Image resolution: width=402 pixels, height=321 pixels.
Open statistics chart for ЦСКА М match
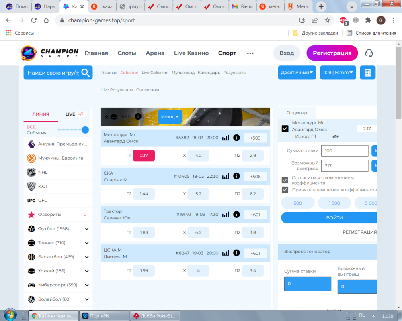(226, 253)
